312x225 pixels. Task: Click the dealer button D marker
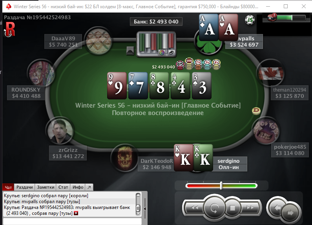click(x=256, y=111)
